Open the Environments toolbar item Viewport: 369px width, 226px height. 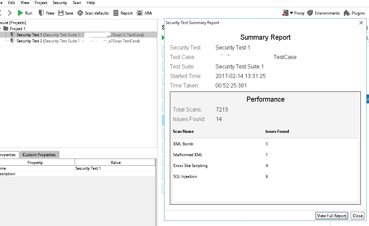pos(310,13)
